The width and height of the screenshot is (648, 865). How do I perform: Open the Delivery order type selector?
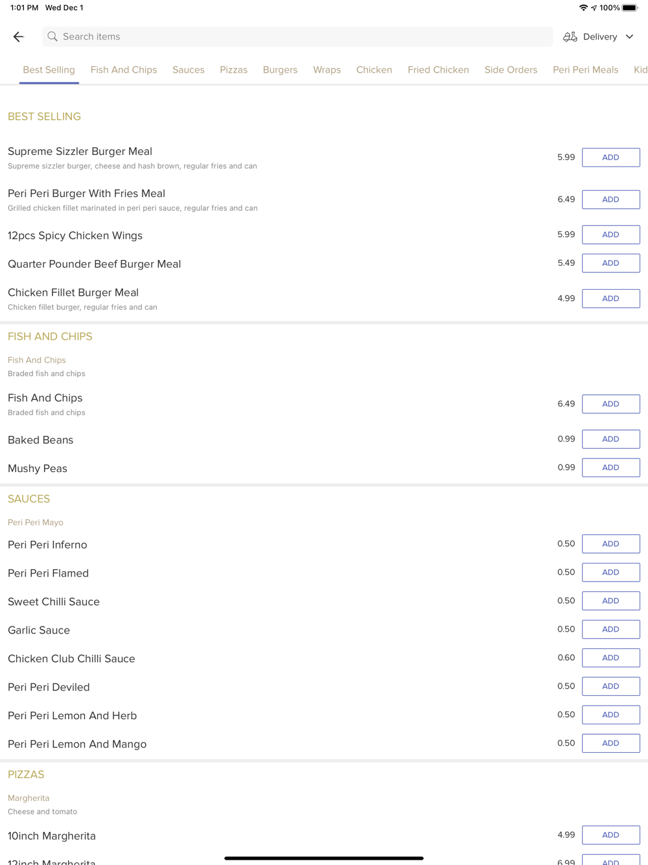[x=599, y=37]
